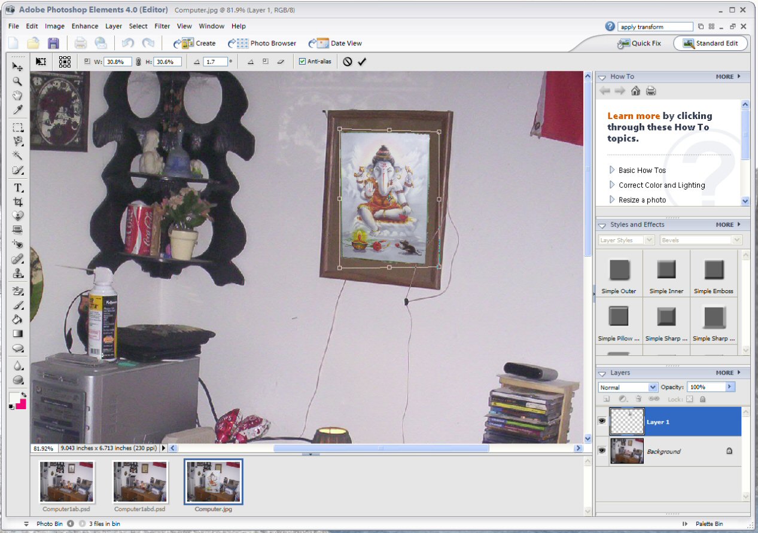Collapse the How To palette triangle
The width and height of the screenshot is (758, 533).
pos(602,77)
